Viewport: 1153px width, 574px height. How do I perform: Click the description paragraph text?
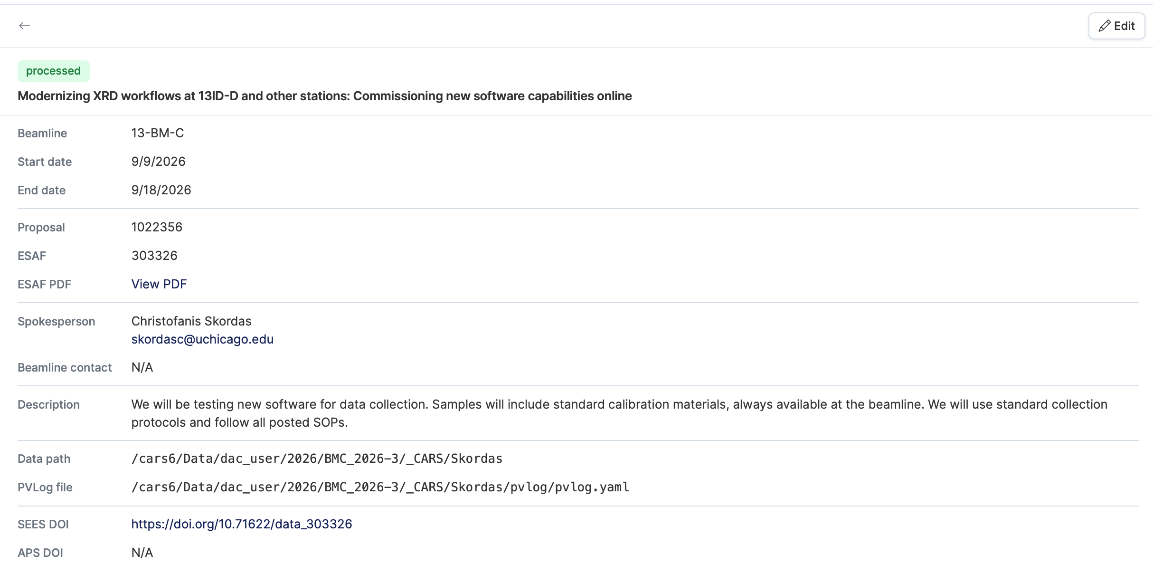(619, 413)
